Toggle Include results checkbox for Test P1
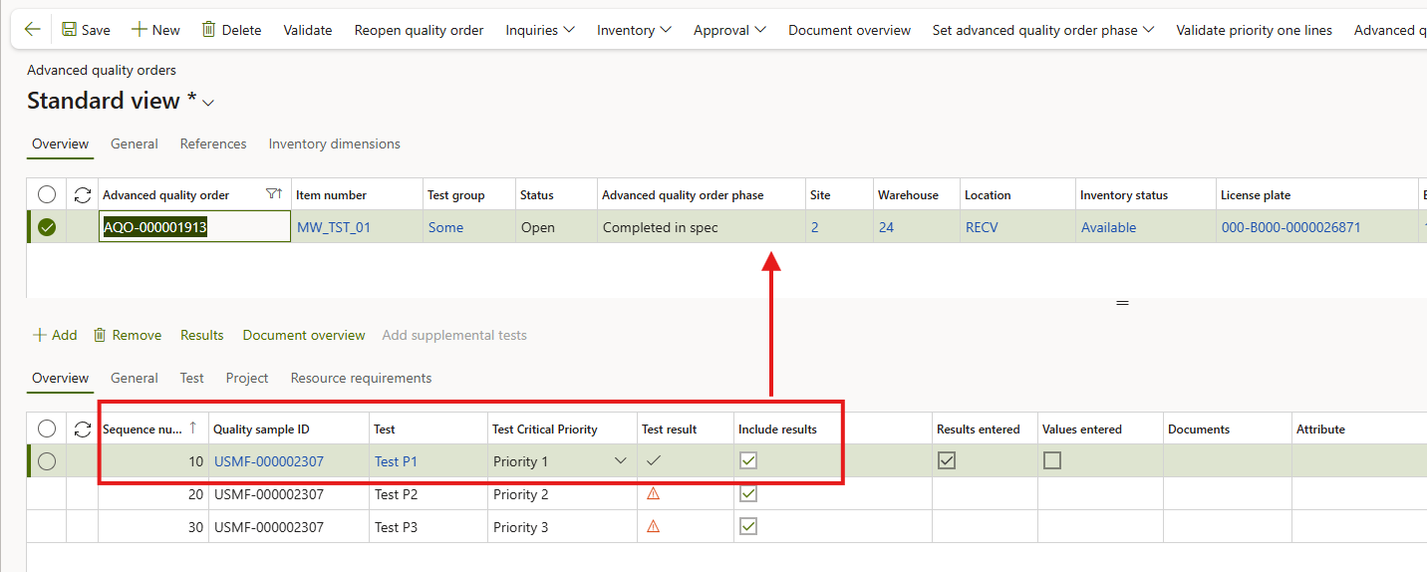 (748, 460)
